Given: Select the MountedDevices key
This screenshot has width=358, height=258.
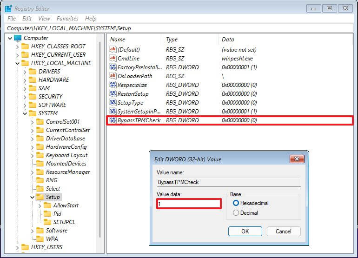Looking at the screenshot, I should (x=66, y=164).
